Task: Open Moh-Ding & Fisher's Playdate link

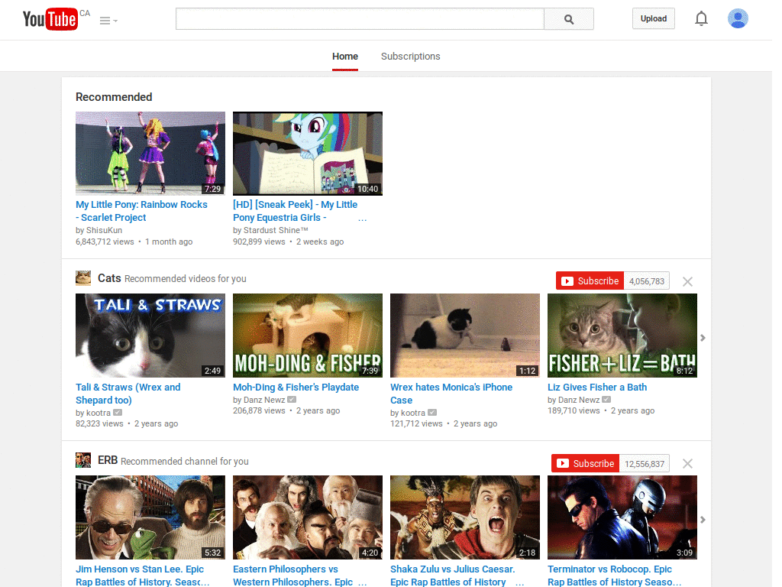Action: pos(296,387)
